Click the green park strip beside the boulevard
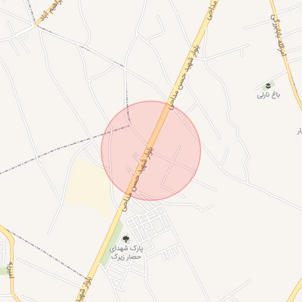Screen dimensions: 302x302 point(112,244)
